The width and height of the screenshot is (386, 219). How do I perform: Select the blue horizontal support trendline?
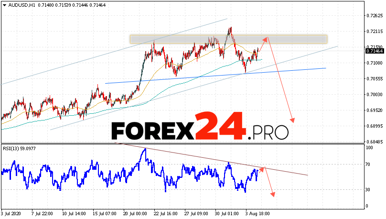[215, 76]
